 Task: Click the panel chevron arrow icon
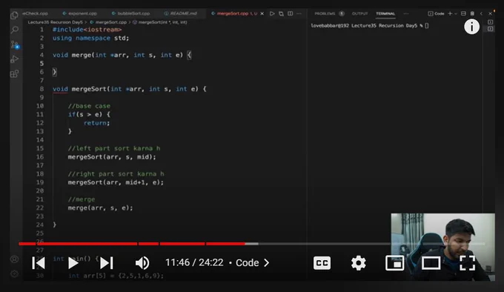[x=481, y=13]
